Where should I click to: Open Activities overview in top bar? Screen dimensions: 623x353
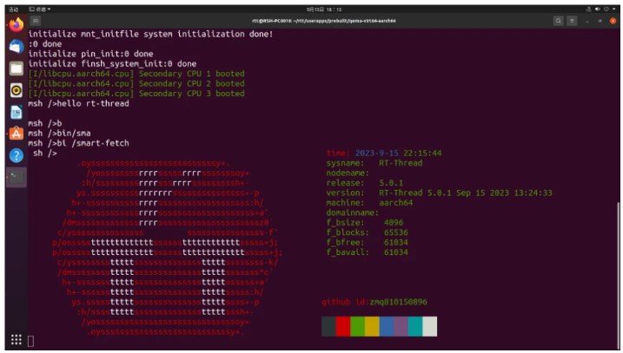[14, 10]
